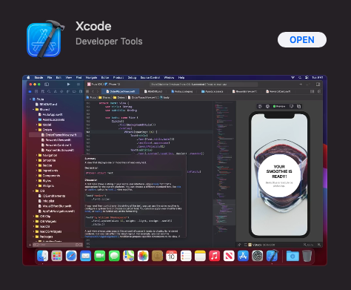Viewport: 351px width, 290px height.
Task: Select the find navigator magnifier icon
Action: [x=49, y=91]
